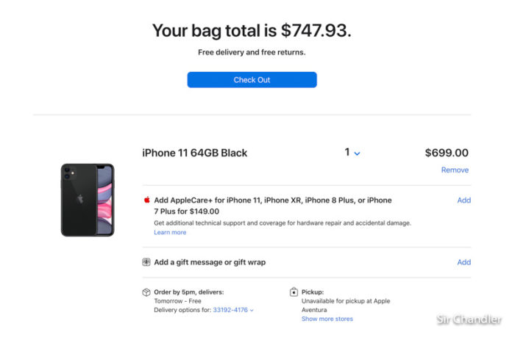Click the iPhone 11 product image

click(88, 200)
